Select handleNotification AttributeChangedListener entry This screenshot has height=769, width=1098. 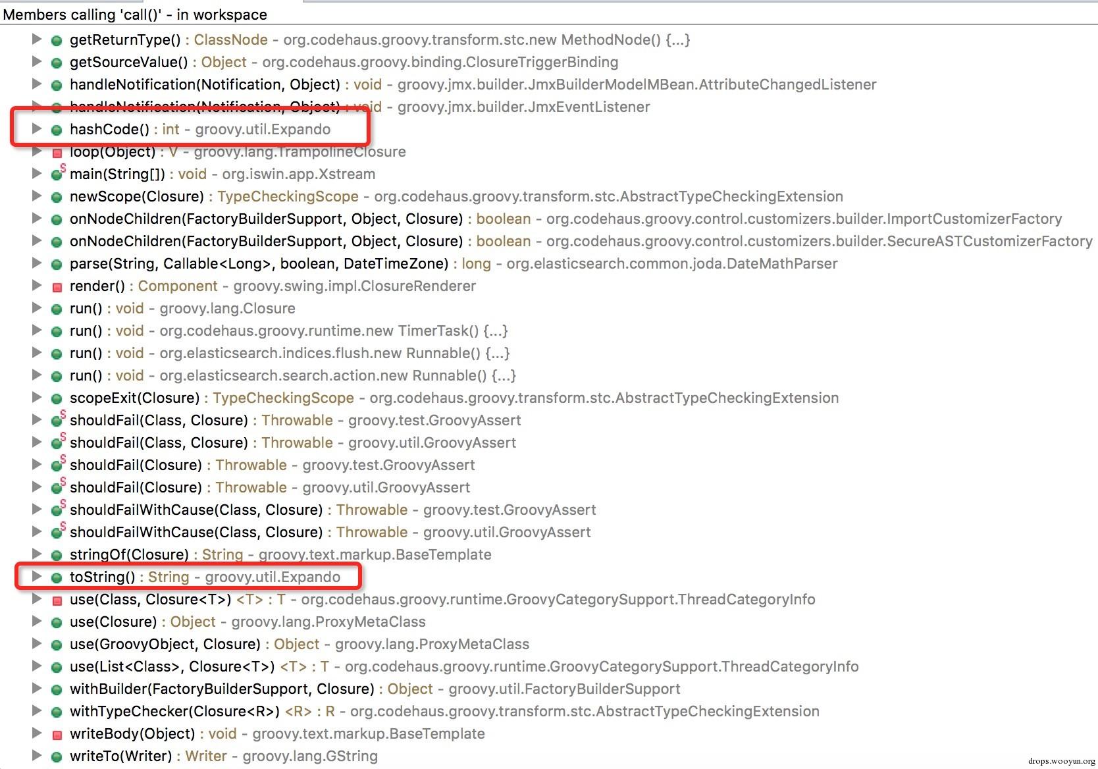[x=473, y=84]
